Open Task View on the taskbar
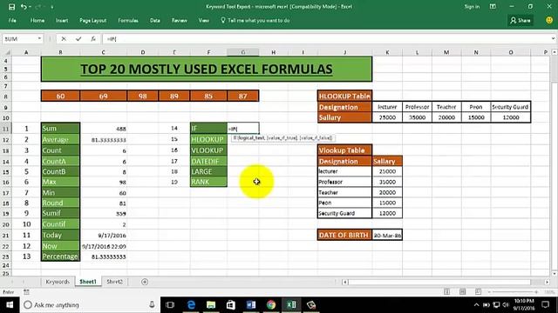Image resolution: width=558 pixels, height=313 pixels. (x=170, y=305)
